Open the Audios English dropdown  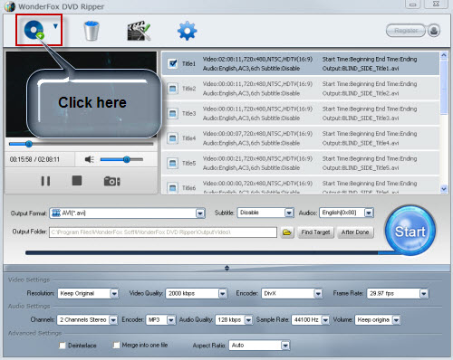pos(369,213)
